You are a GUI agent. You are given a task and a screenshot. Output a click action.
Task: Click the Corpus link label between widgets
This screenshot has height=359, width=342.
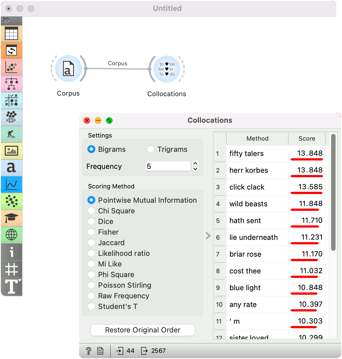pyautogui.click(x=118, y=63)
